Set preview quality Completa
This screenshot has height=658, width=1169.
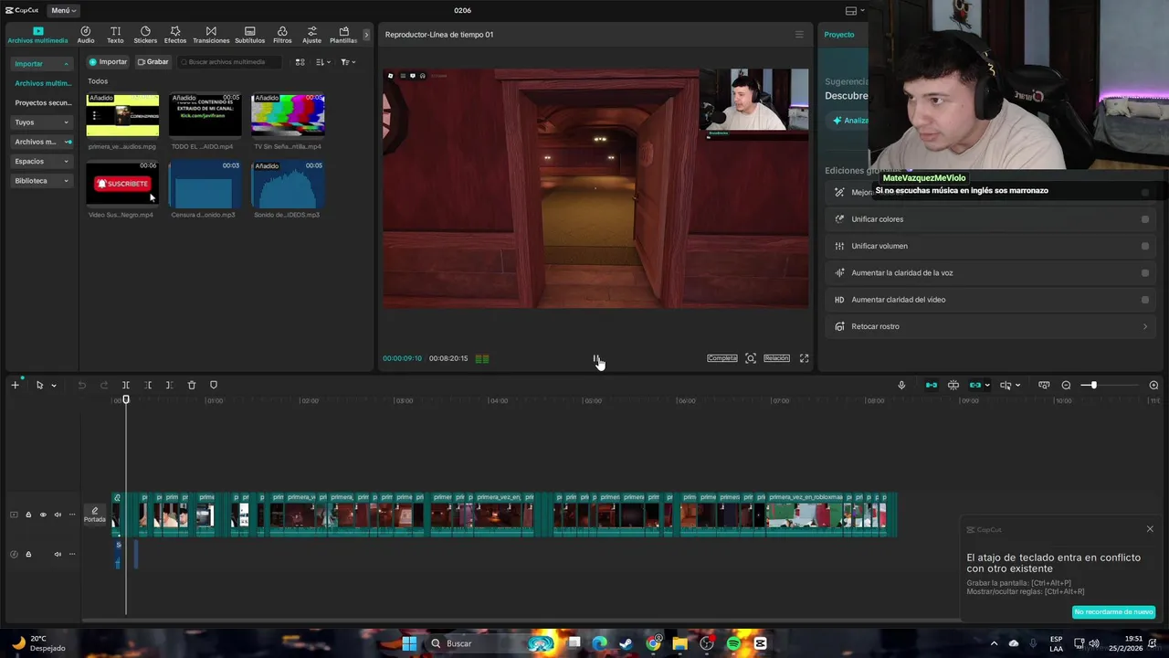721,358
